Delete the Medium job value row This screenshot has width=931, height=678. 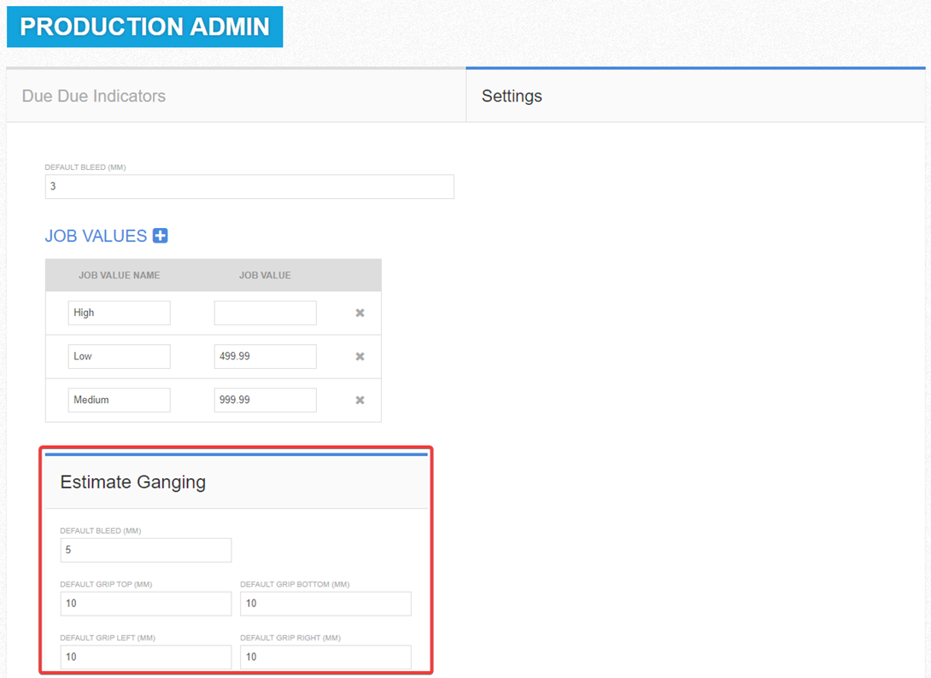[360, 400]
